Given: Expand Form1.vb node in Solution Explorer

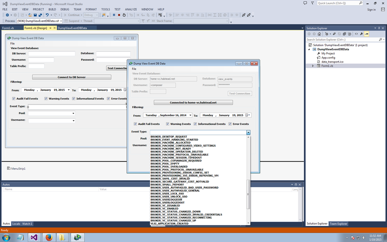Looking at the screenshot, I should click(x=313, y=66).
